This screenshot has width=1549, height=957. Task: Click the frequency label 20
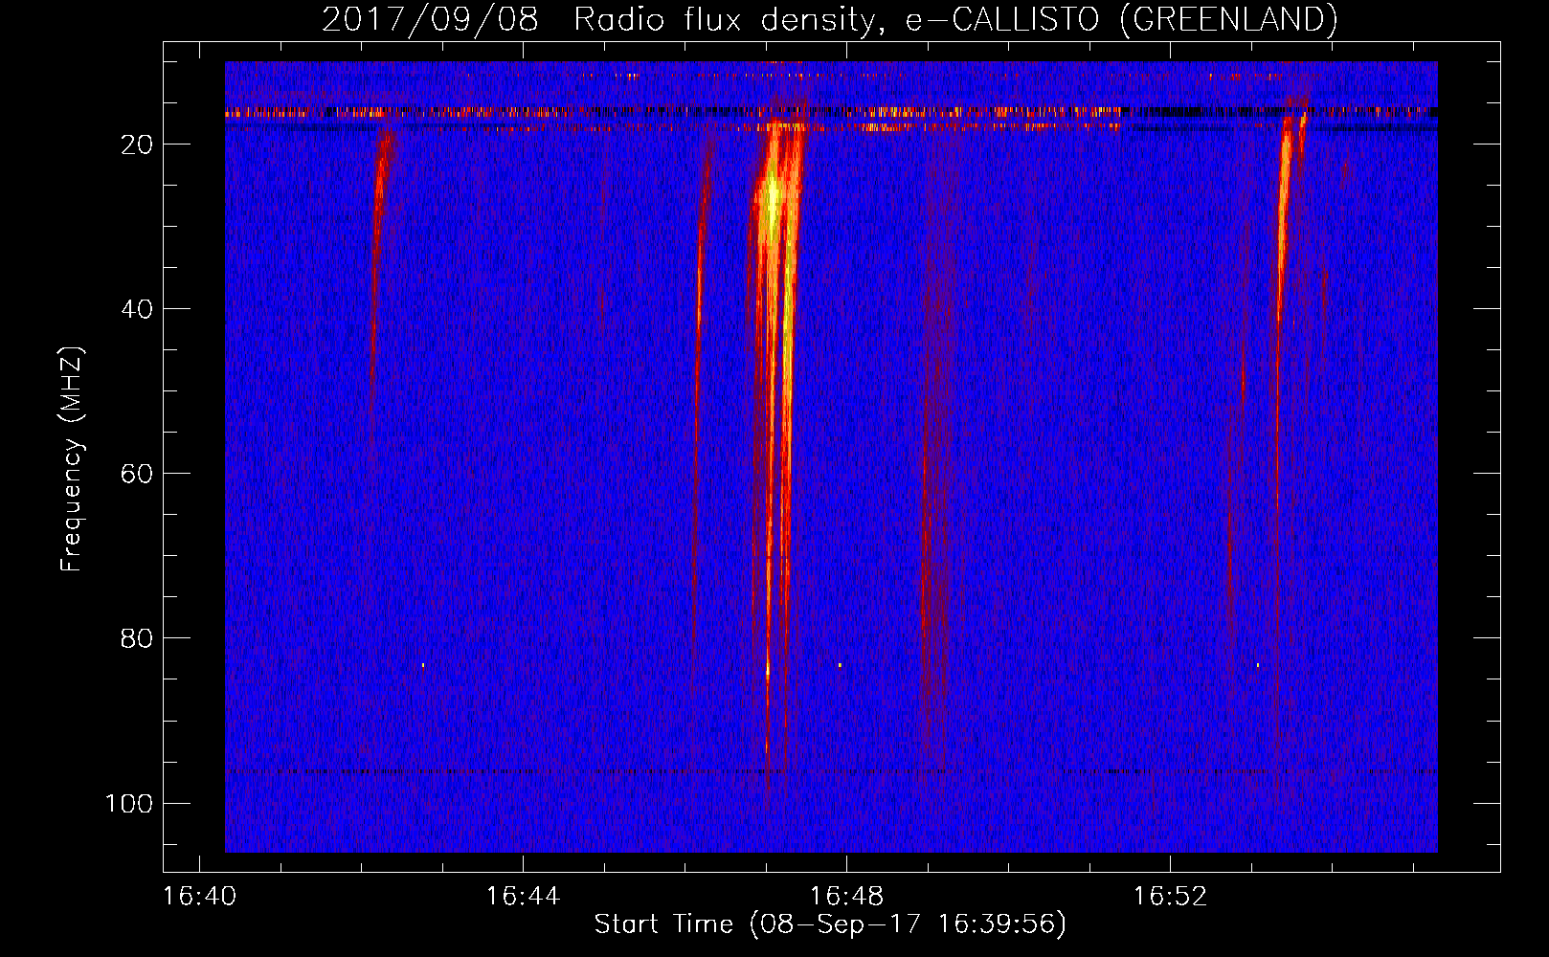click(x=137, y=145)
